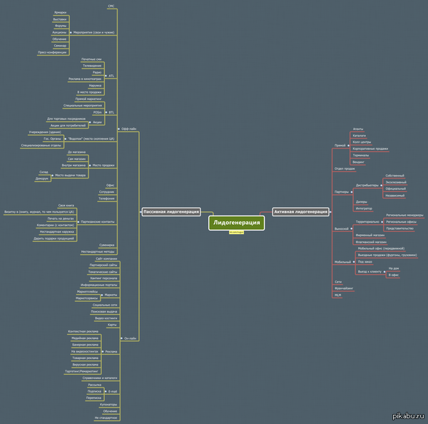Click the Активная лидогенерация branch node
The width and height of the screenshot is (428, 424).
pyautogui.click(x=300, y=212)
